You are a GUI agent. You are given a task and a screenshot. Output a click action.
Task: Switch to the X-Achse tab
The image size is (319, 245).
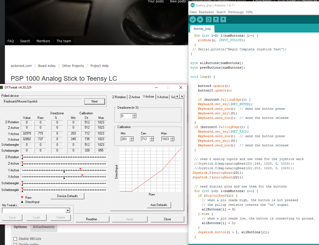162,97
